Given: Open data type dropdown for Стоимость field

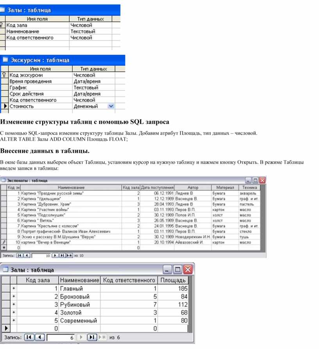Looking at the screenshot, I should click(x=111, y=106).
